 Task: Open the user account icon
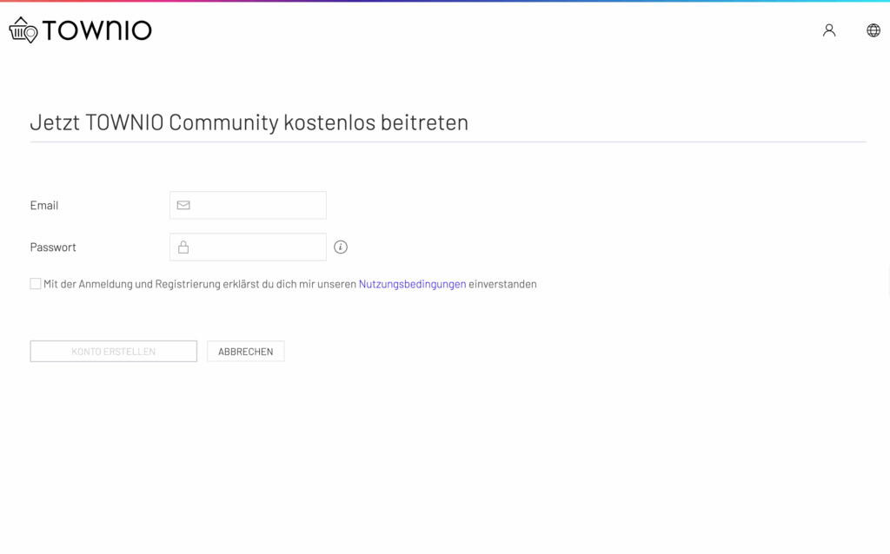click(x=829, y=30)
